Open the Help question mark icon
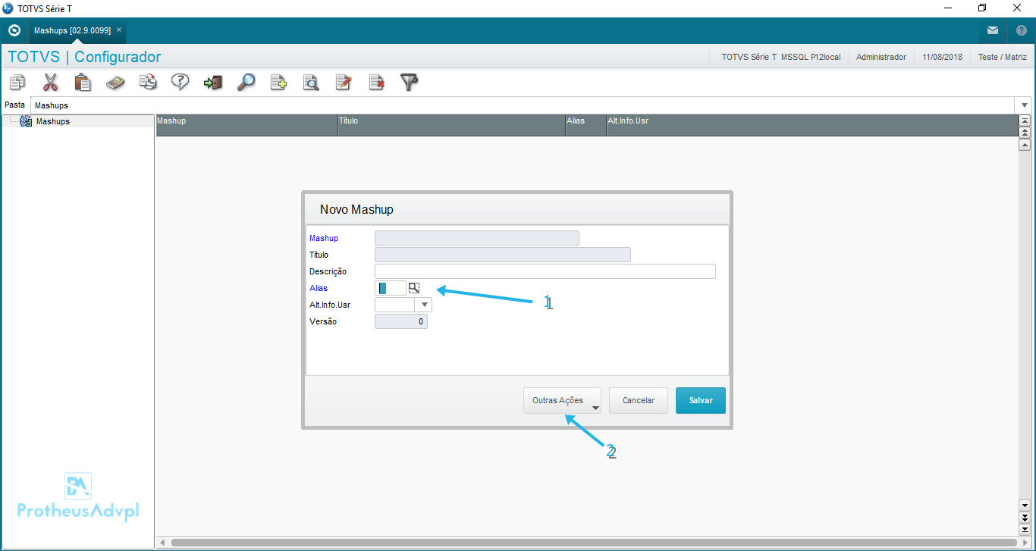 [180, 82]
